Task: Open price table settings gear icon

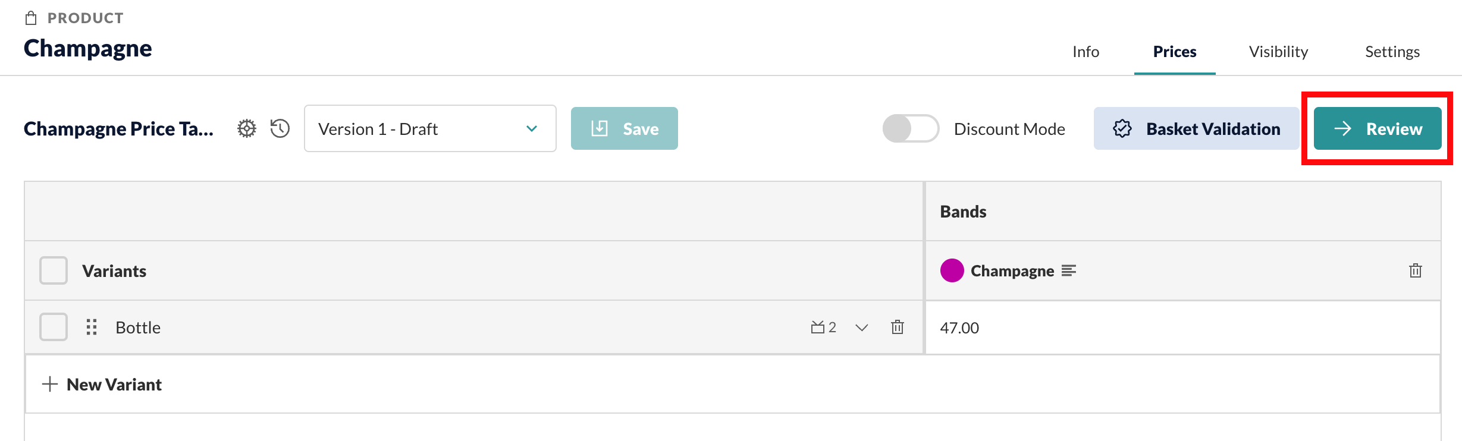Action: coord(247,128)
